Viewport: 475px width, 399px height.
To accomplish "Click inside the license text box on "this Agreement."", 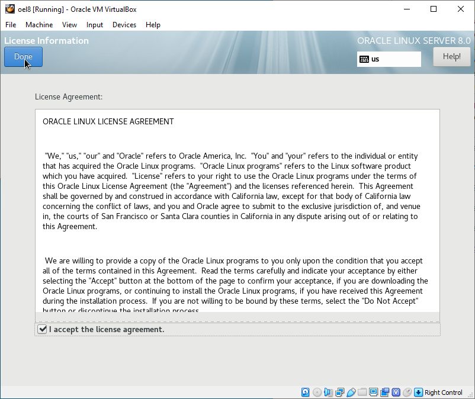I will tap(70, 227).
